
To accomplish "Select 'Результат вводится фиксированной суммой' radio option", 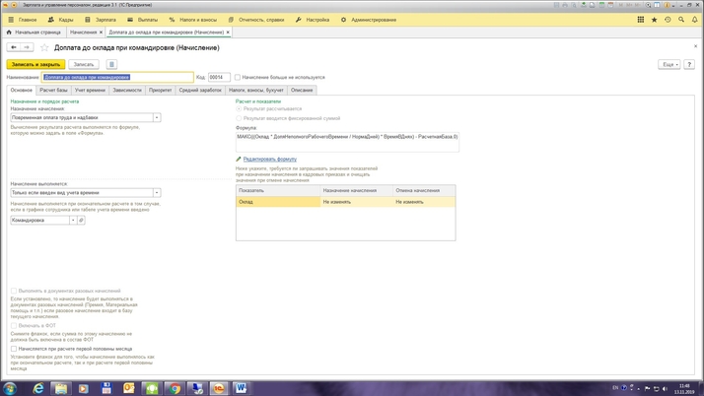I will coord(239,118).
